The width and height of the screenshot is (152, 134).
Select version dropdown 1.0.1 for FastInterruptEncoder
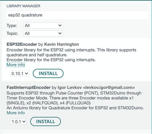[x=18, y=122]
